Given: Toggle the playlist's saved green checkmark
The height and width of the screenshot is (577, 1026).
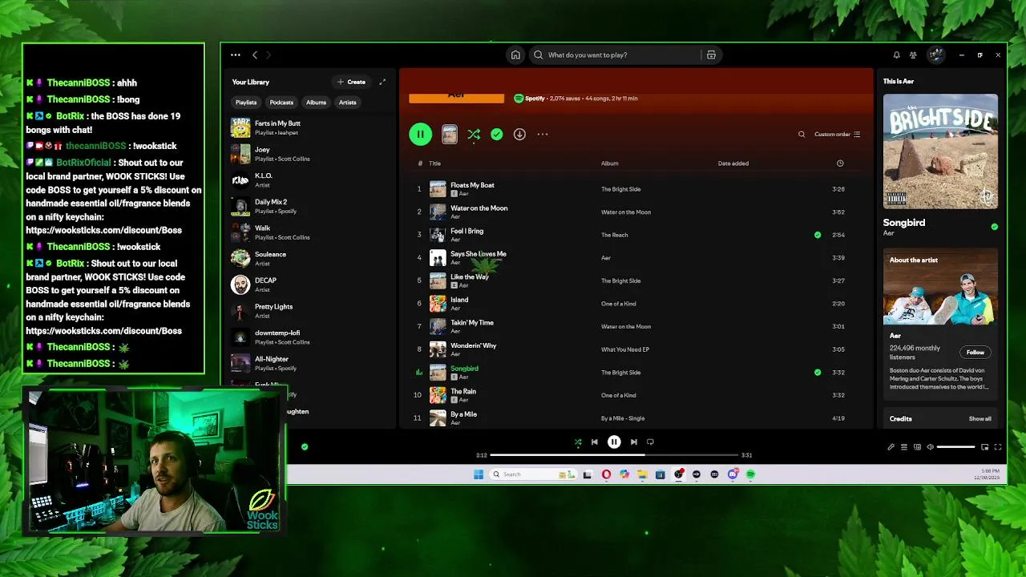Looking at the screenshot, I should coord(497,134).
